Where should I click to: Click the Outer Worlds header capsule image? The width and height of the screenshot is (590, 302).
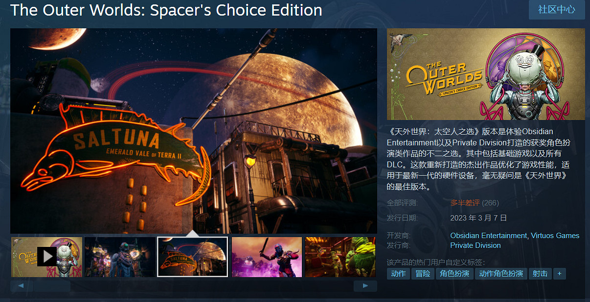[x=486, y=74]
